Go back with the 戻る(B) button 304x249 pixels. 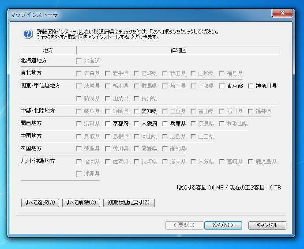point(184,225)
